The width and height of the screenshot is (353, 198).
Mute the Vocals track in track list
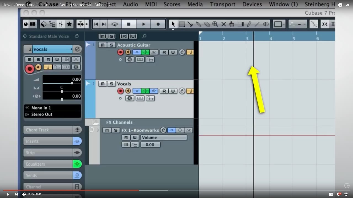tap(103, 84)
